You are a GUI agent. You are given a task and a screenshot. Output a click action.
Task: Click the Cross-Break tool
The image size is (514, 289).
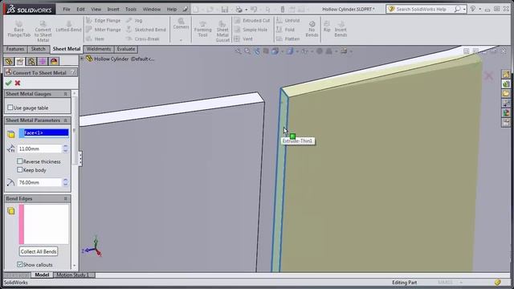(143, 39)
